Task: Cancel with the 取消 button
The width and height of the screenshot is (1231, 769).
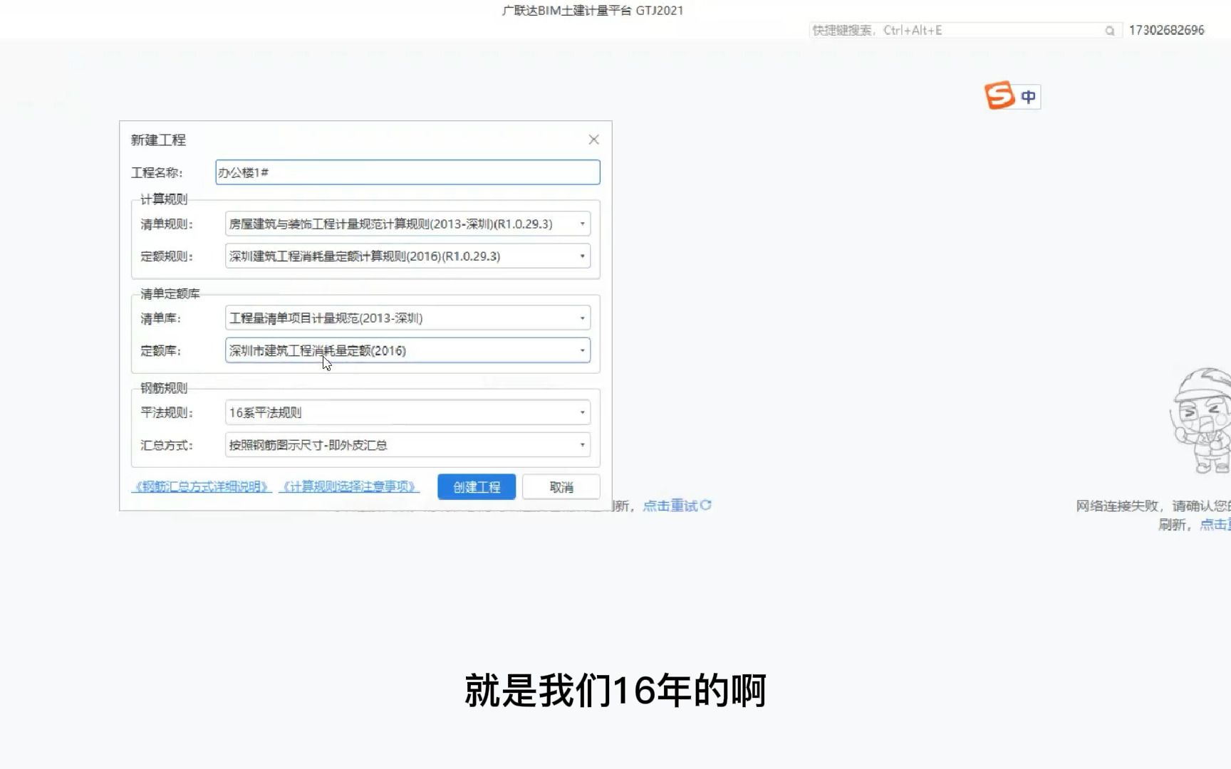Action: [x=561, y=487]
